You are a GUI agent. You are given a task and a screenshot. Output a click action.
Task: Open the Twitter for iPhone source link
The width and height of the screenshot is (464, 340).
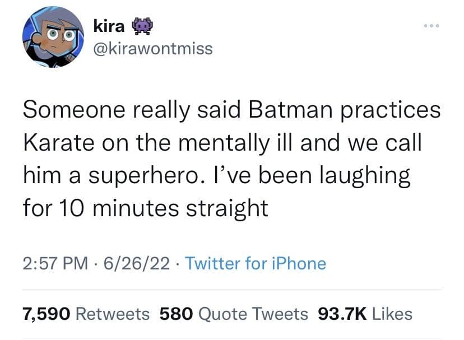pyautogui.click(x=255, y=263)
